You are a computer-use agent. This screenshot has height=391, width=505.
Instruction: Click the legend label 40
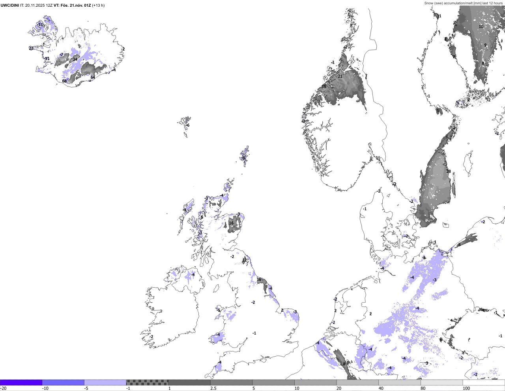[381, 388]
